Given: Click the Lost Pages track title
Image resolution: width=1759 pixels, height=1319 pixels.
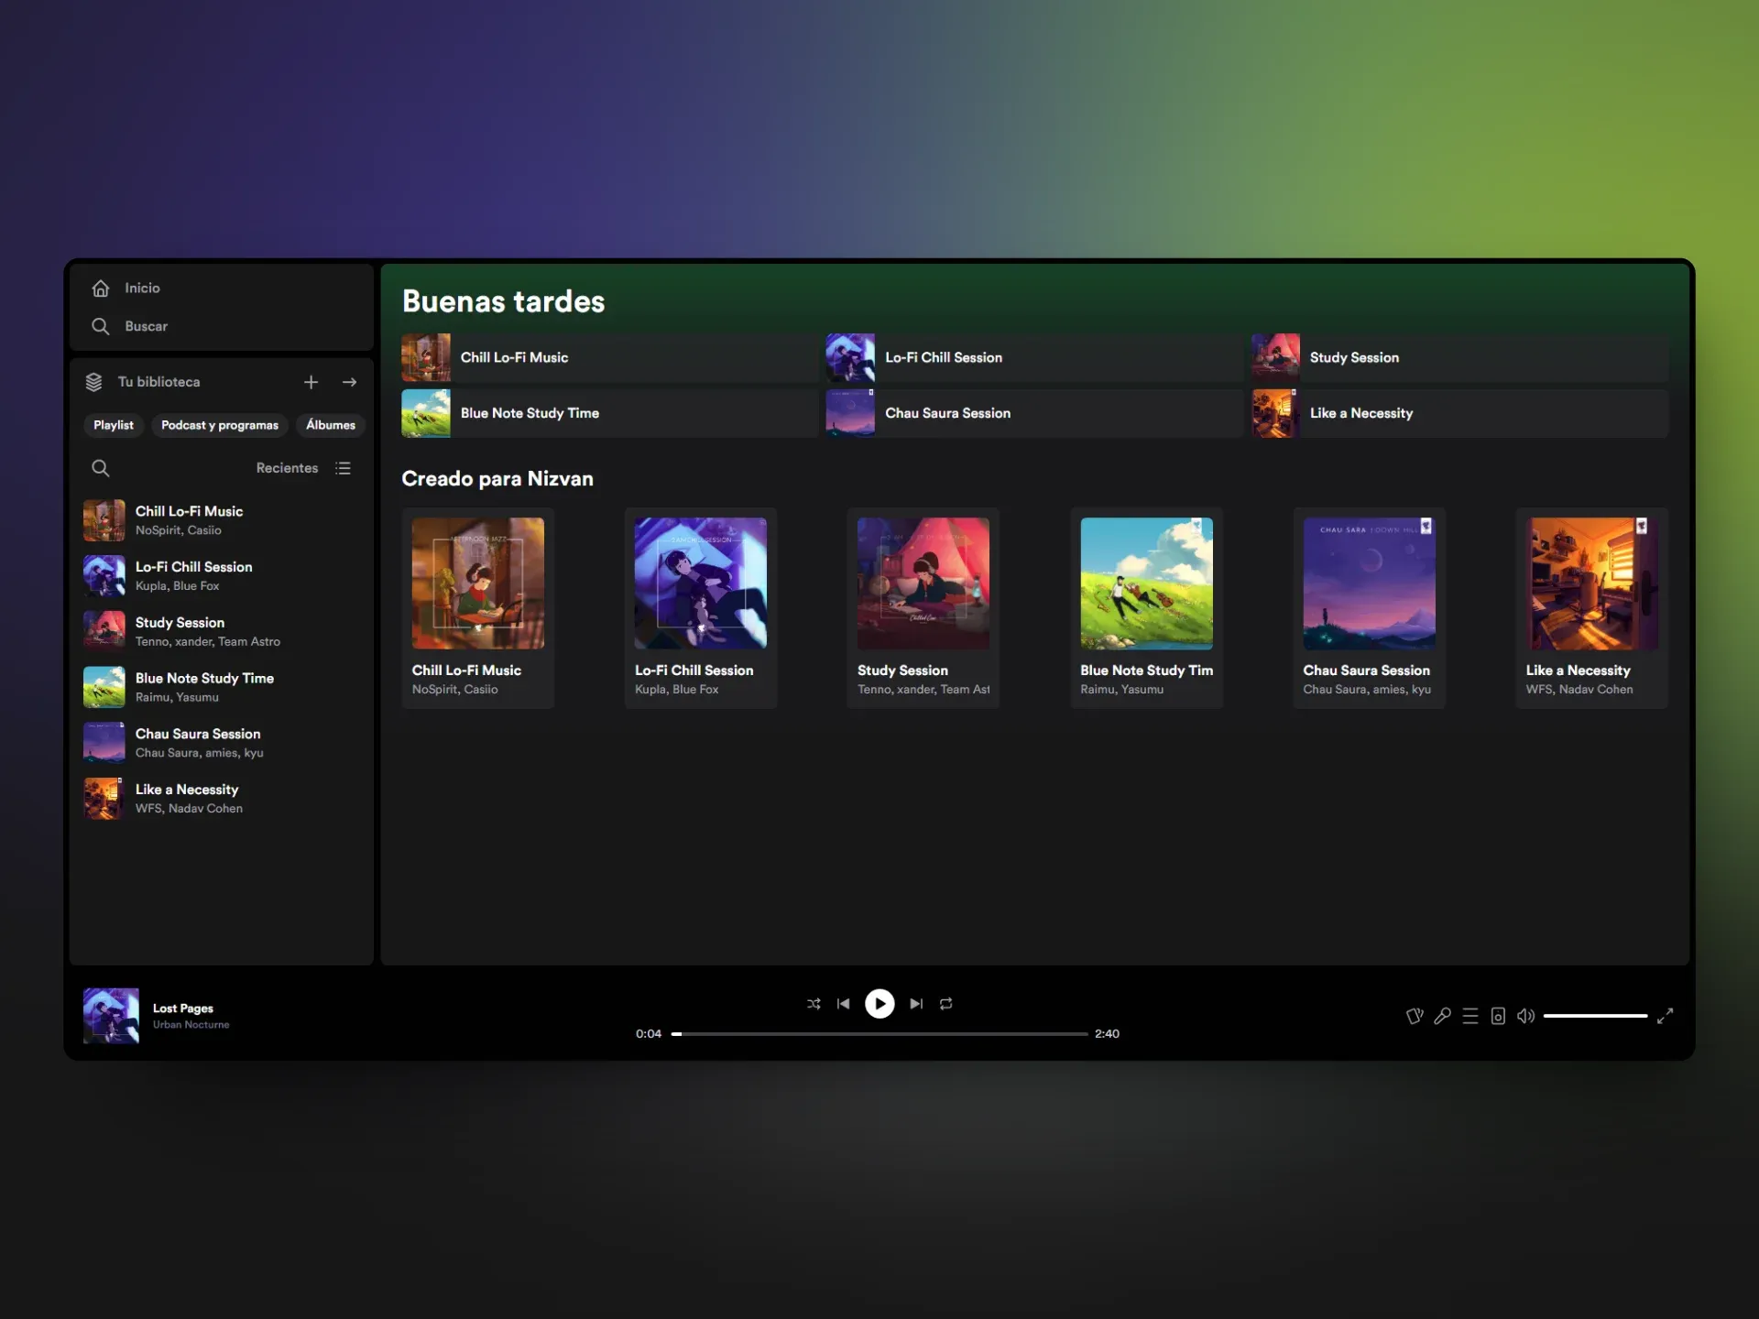Looking at the screenshot, I should [x=183, y=1008].
